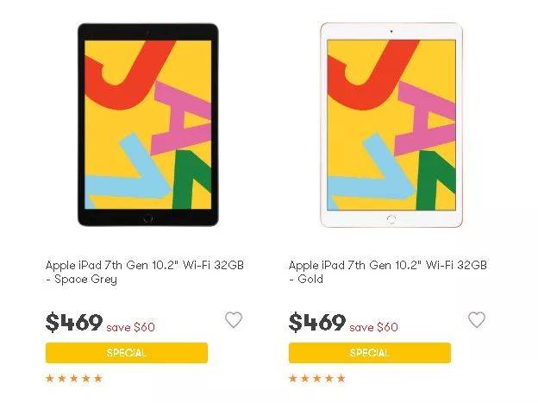Screen dimensions: 538x403
Task: Click the home button on Space Grey iPad image
Action: [148, 218]
